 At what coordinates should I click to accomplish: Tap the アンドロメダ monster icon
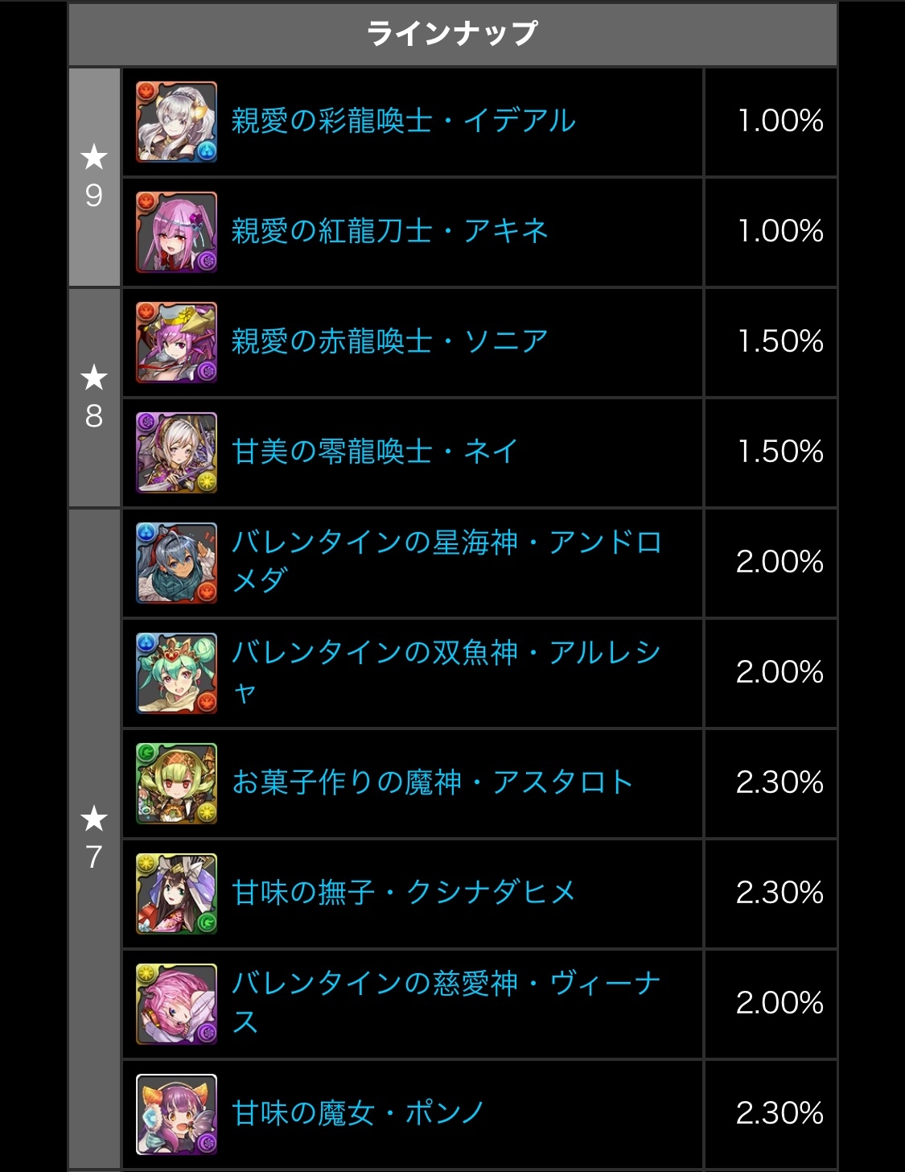click(x=176, y=563)
